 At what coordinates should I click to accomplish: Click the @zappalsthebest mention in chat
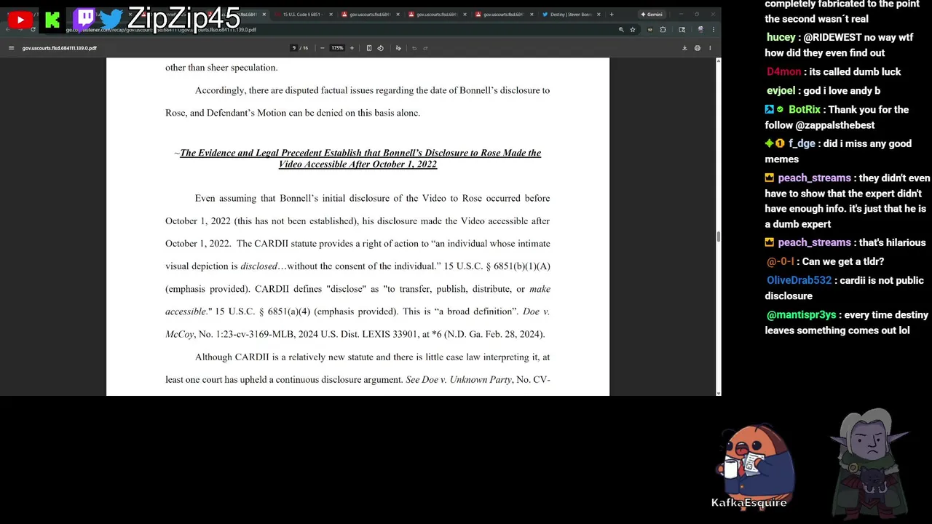(x=834, y=126)
